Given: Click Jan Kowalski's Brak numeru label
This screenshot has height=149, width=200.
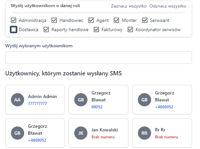Looking at the screenshot, I should (x=103, y=137).
